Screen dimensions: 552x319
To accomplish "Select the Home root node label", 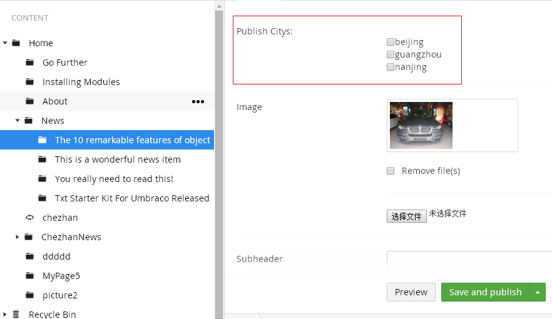I will 41,43.
